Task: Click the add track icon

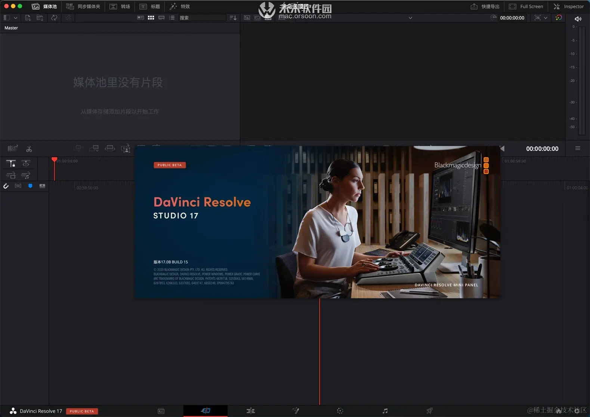Action: click(x=42, y=186)
